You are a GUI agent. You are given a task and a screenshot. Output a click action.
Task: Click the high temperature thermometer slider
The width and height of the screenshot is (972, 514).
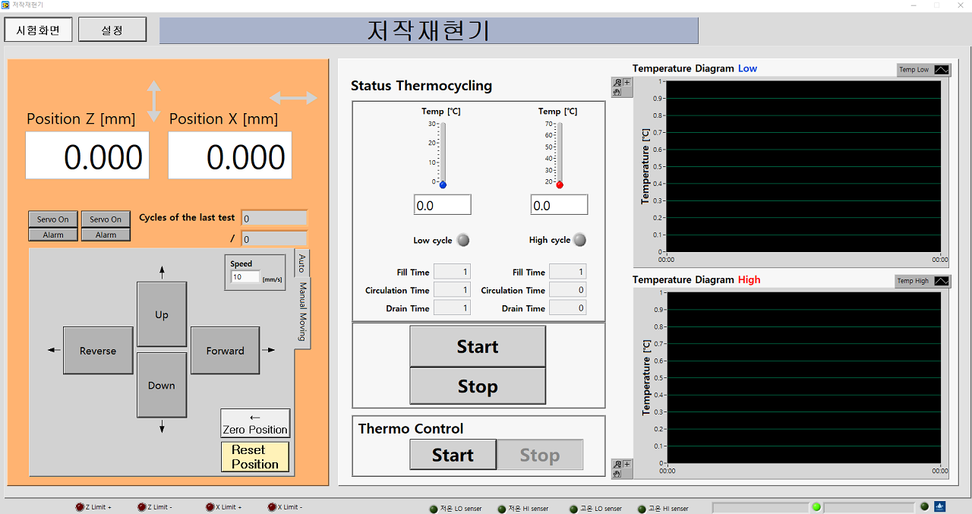pyautogui.click(x=560, y=155)
